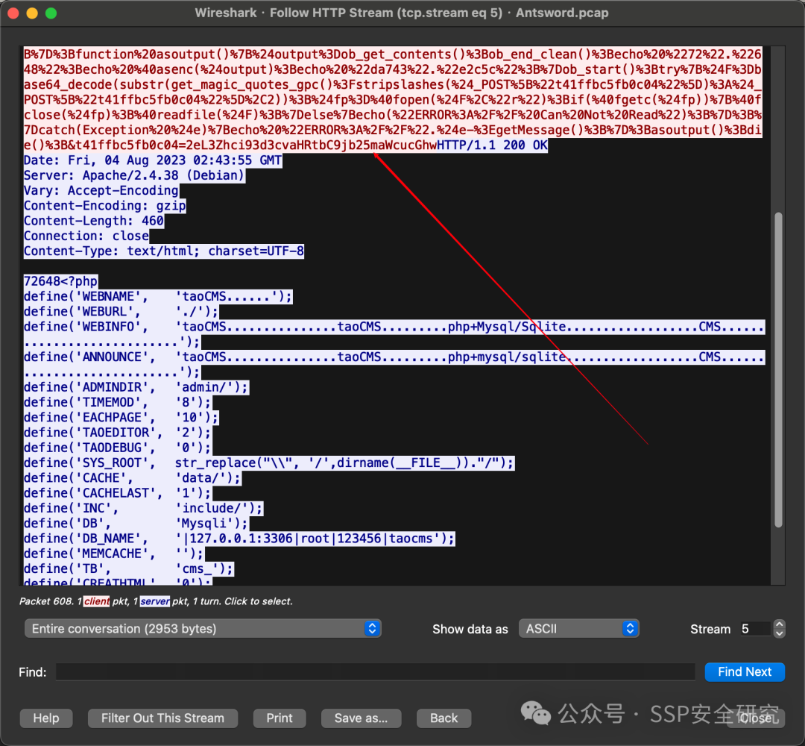Click the define('INC', 'include/') line
The image size is (805, 746).
[x=143, y=508]
